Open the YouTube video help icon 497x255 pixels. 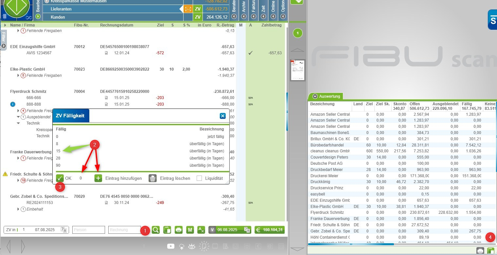pyautogui.click(x=170, y=246)
